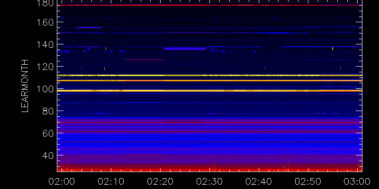Click the 02:20 time axis label

tap(160, 181)
